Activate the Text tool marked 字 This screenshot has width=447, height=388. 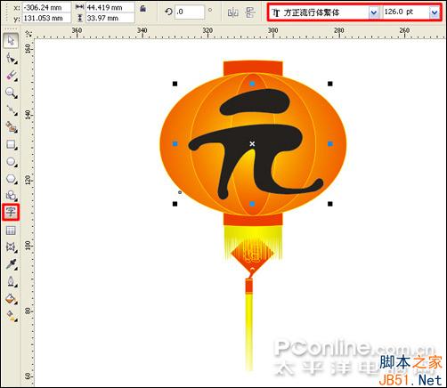tap(11, 212)
